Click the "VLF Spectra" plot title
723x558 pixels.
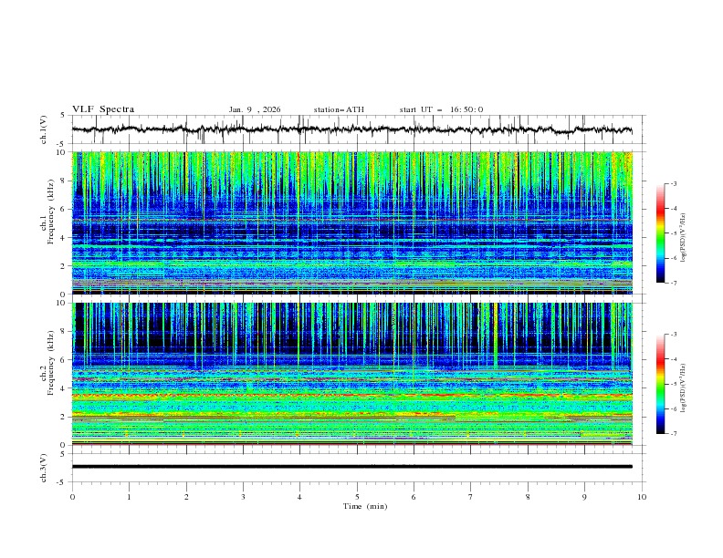[103, 109]
